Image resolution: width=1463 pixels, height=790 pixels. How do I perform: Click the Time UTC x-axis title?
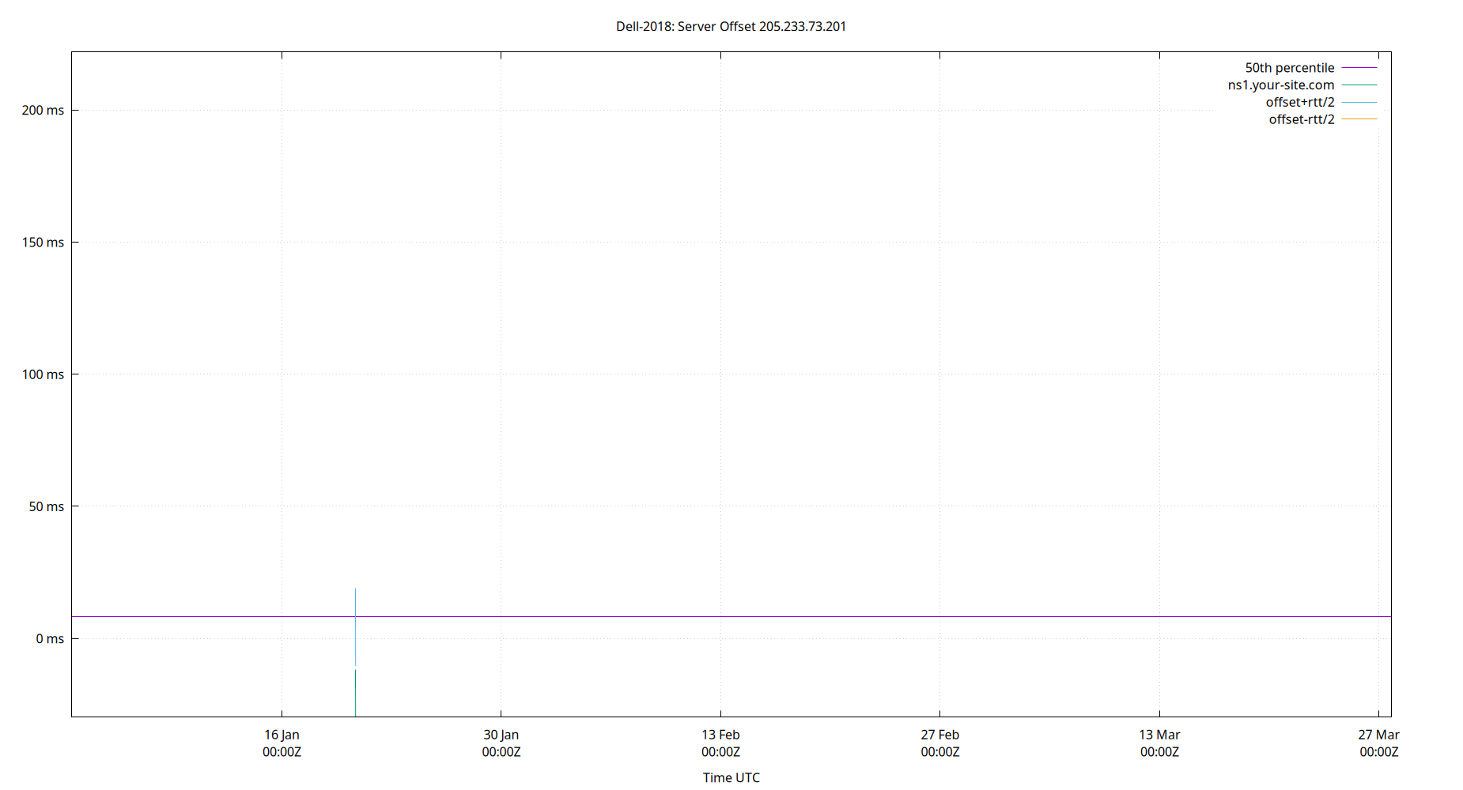pyautogui.click(x=731, y=777)
